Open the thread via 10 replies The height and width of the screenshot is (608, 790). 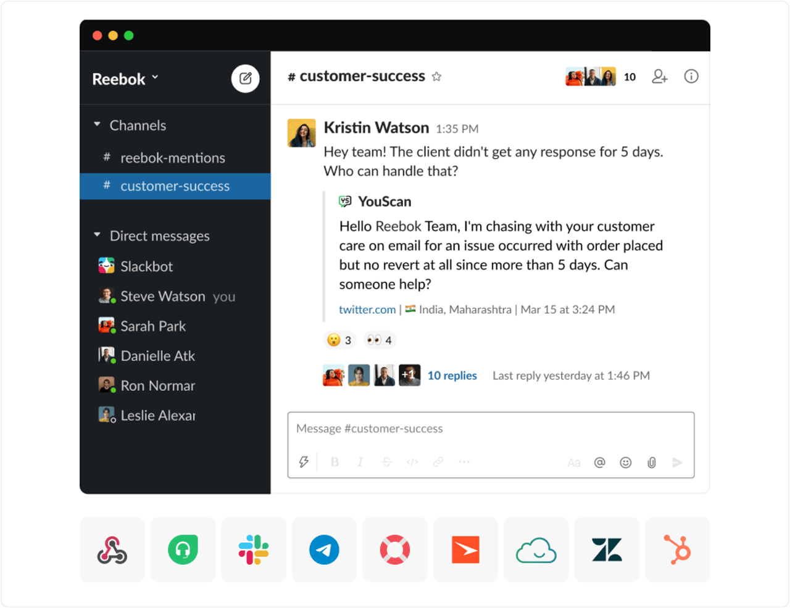coord(452,376)
